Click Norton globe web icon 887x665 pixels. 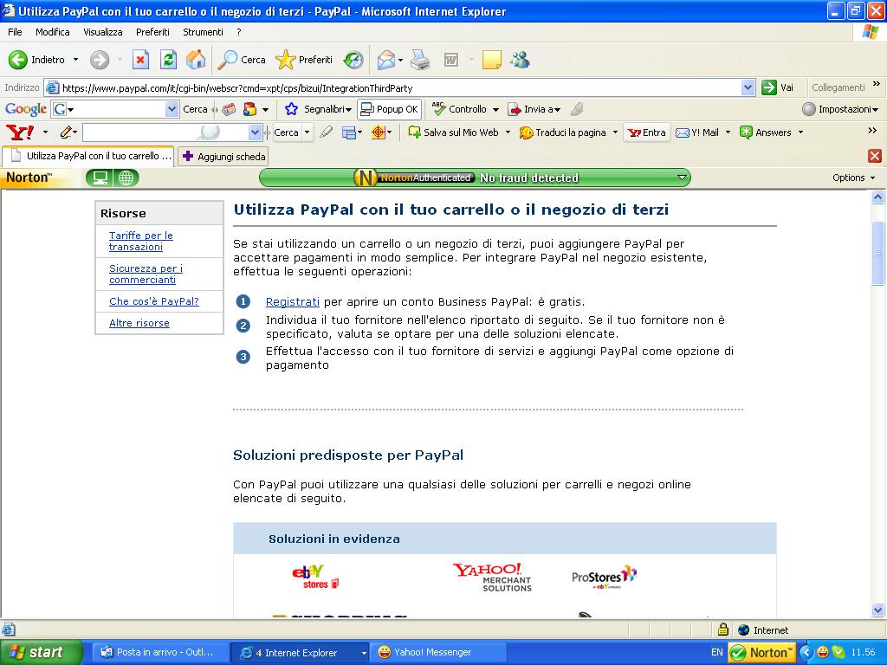[x=126, y=178]
